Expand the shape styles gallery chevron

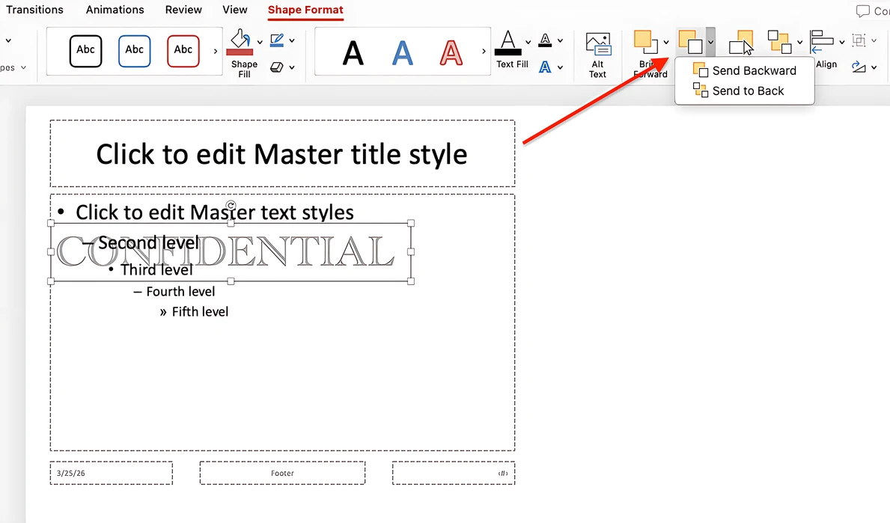pos(216,51)
